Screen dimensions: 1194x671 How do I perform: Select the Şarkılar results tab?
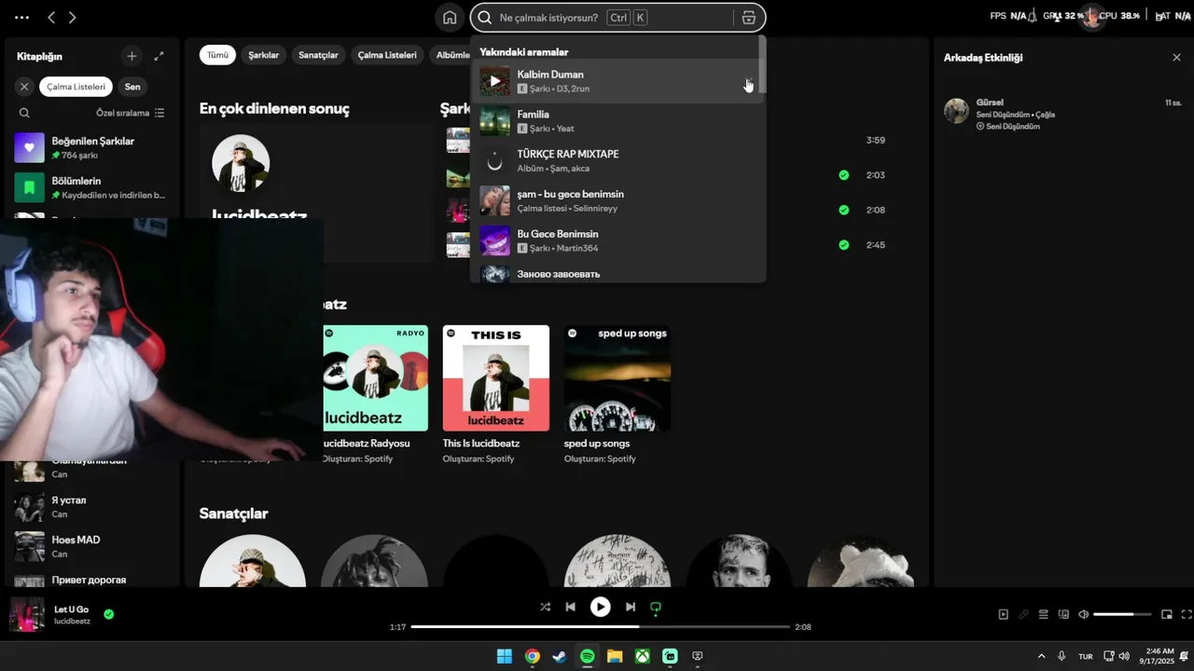[x=264, y=55]
